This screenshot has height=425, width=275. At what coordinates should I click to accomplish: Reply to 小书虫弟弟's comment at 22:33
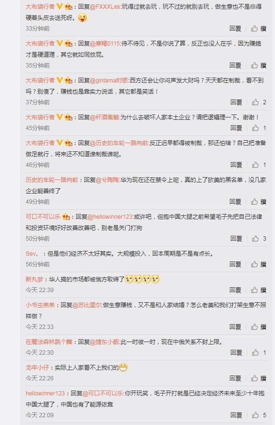coord(235,327)
